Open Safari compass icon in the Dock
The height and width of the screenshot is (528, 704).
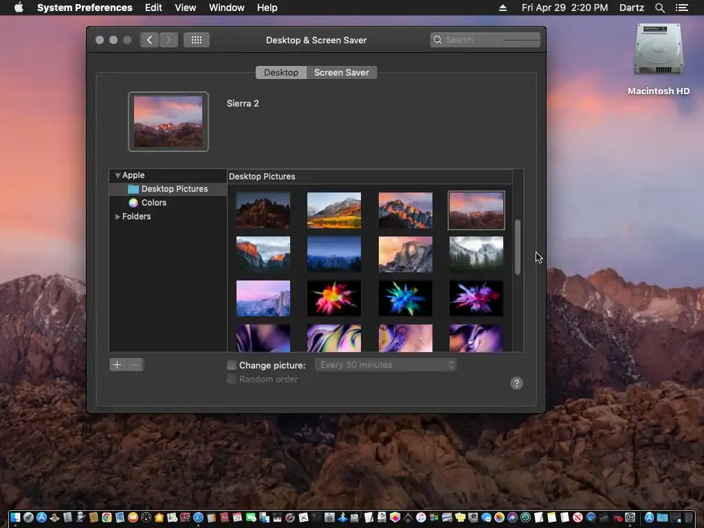198,517
